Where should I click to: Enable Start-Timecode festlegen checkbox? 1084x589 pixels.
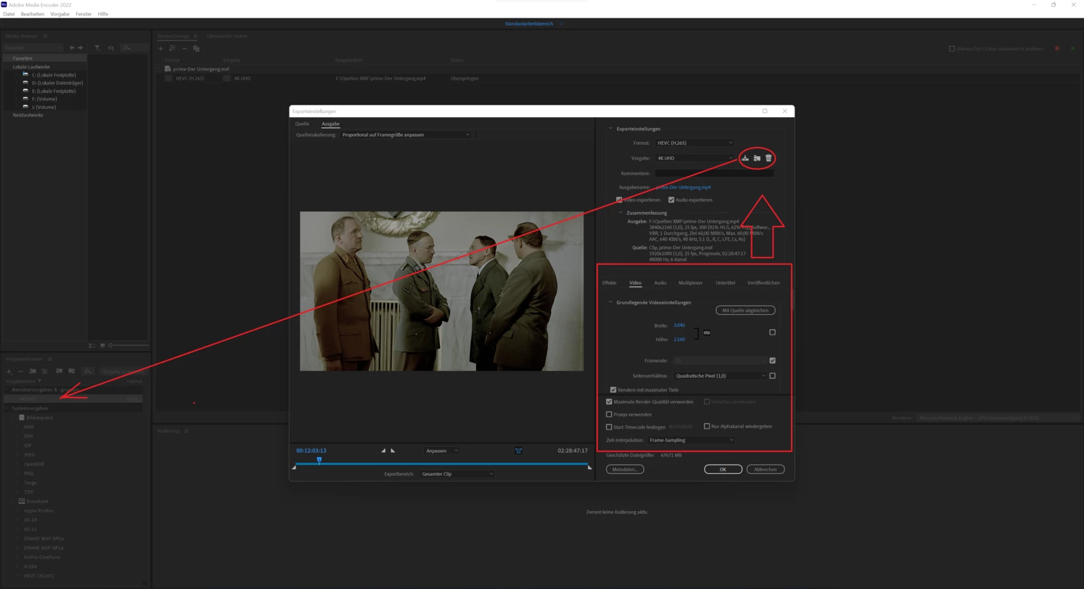609,427
